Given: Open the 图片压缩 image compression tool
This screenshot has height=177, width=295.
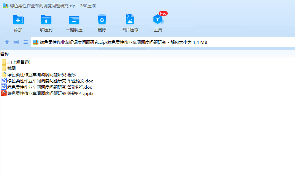Looking at the screenshot, I should [130, 19].
